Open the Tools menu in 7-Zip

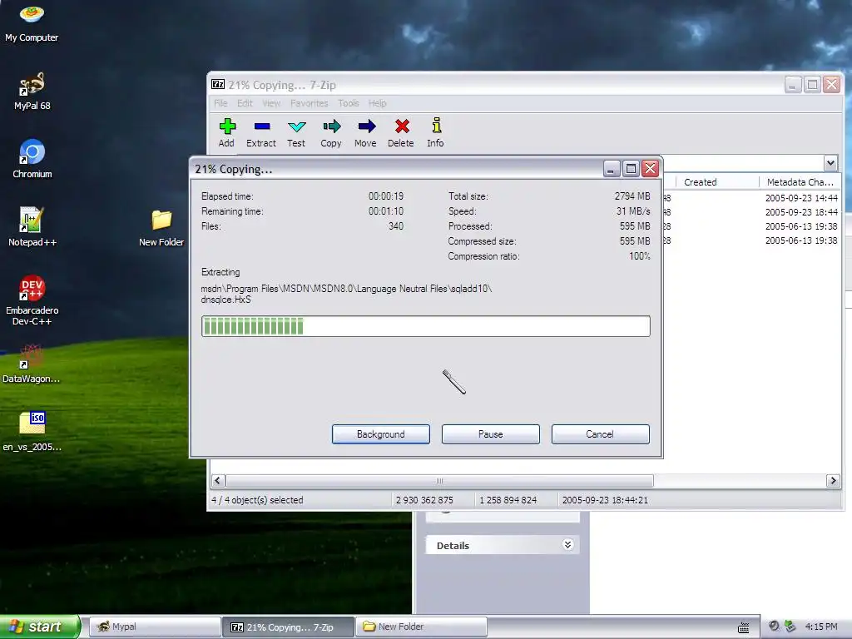click(x=349, y=103)
